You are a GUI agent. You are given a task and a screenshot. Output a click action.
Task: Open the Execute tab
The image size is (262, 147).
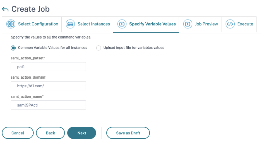tap(239, 24)
